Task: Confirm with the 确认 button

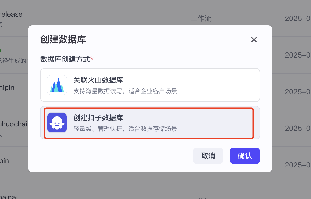Action: [245, 156]
